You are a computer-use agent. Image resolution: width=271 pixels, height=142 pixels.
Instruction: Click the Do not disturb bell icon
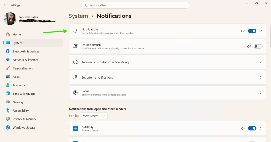click(x=75, y=46)
